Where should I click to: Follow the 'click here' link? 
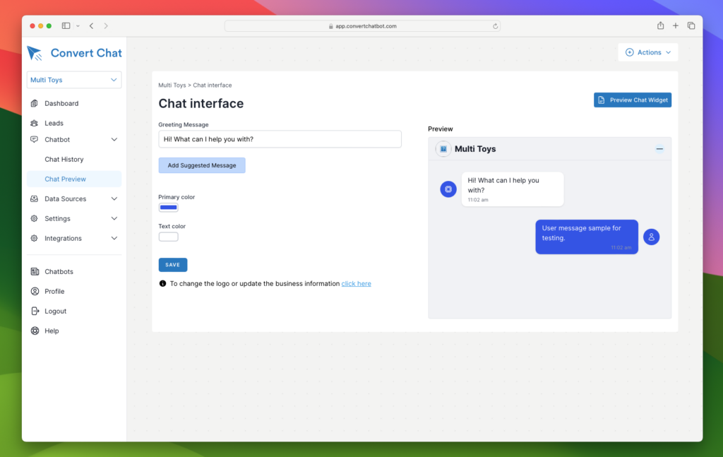click(x=356, y=284)
